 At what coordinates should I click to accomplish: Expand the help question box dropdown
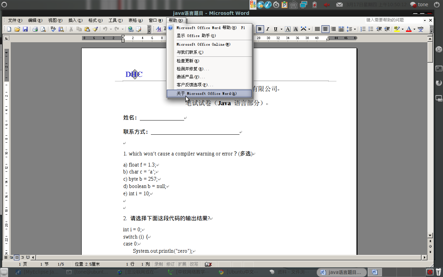click(x=424, y=20)
